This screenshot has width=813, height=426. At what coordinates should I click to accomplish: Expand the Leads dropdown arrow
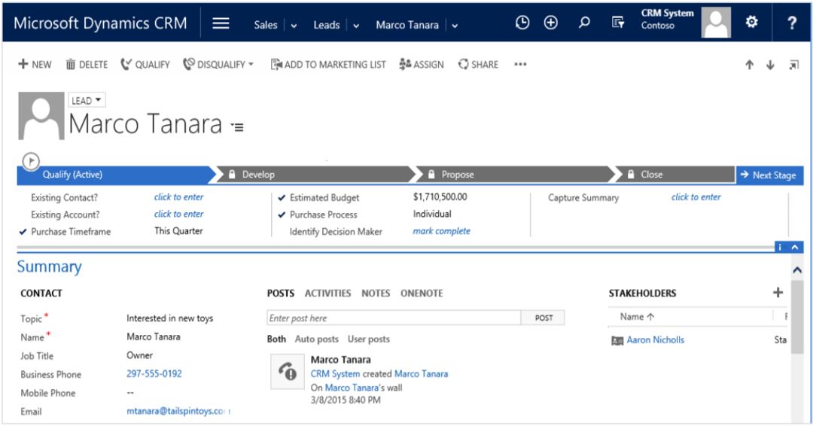356,26
